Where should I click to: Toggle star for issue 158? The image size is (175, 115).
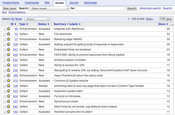(x=8, y=44)
